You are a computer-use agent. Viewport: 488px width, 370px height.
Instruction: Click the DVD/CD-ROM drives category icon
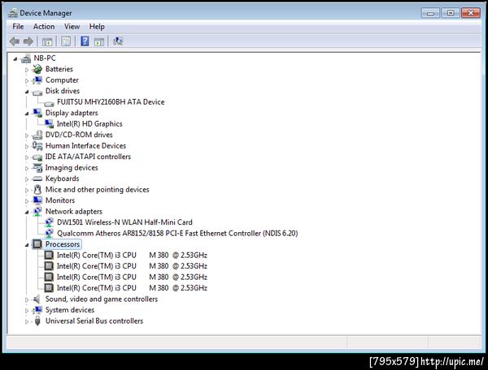click(37, 135)
